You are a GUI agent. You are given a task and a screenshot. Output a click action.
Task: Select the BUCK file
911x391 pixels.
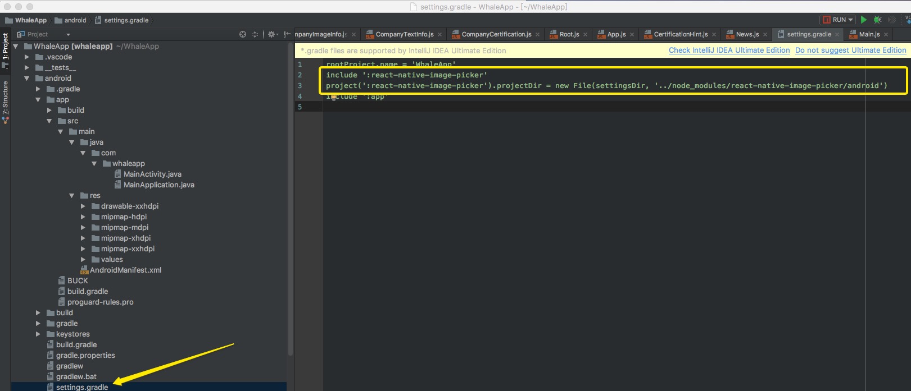point(73,281)
